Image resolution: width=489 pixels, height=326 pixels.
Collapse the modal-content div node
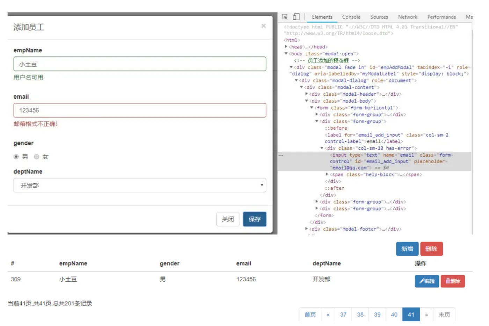click(x=301, y=87)
